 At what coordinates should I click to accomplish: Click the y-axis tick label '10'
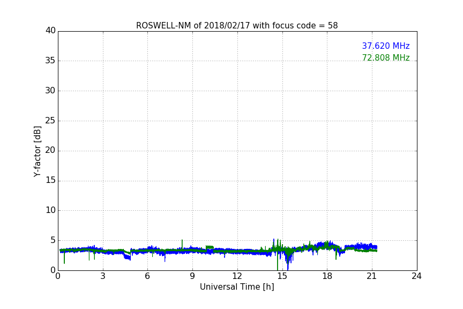[x=50, y=210]
